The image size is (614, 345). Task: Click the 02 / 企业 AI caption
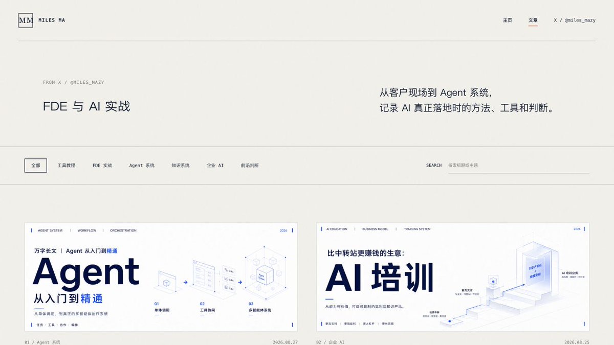[330, 342]
